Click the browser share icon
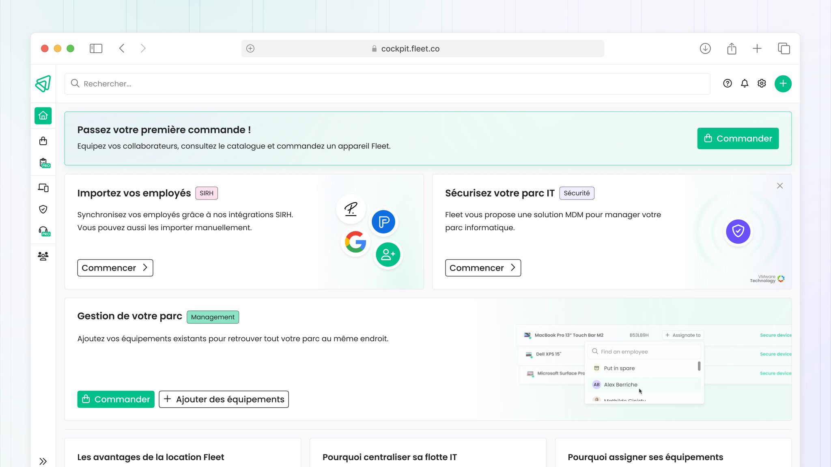This screenshot has width=831, height=467. coord(731,49)
